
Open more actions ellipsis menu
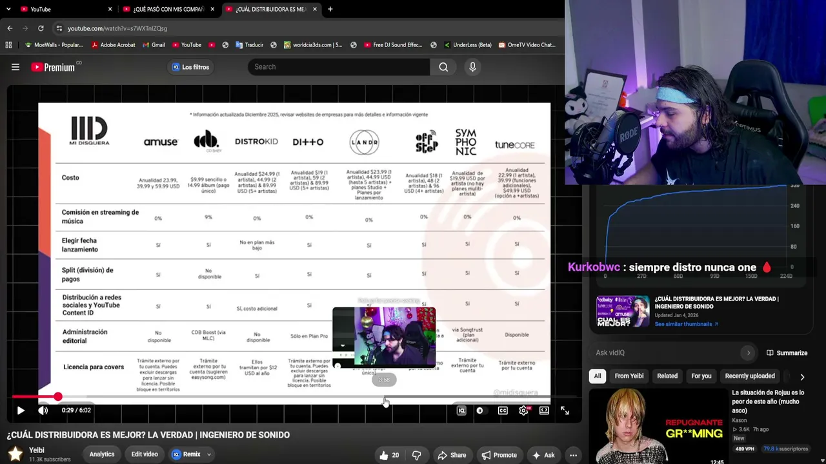click(573, 455)
